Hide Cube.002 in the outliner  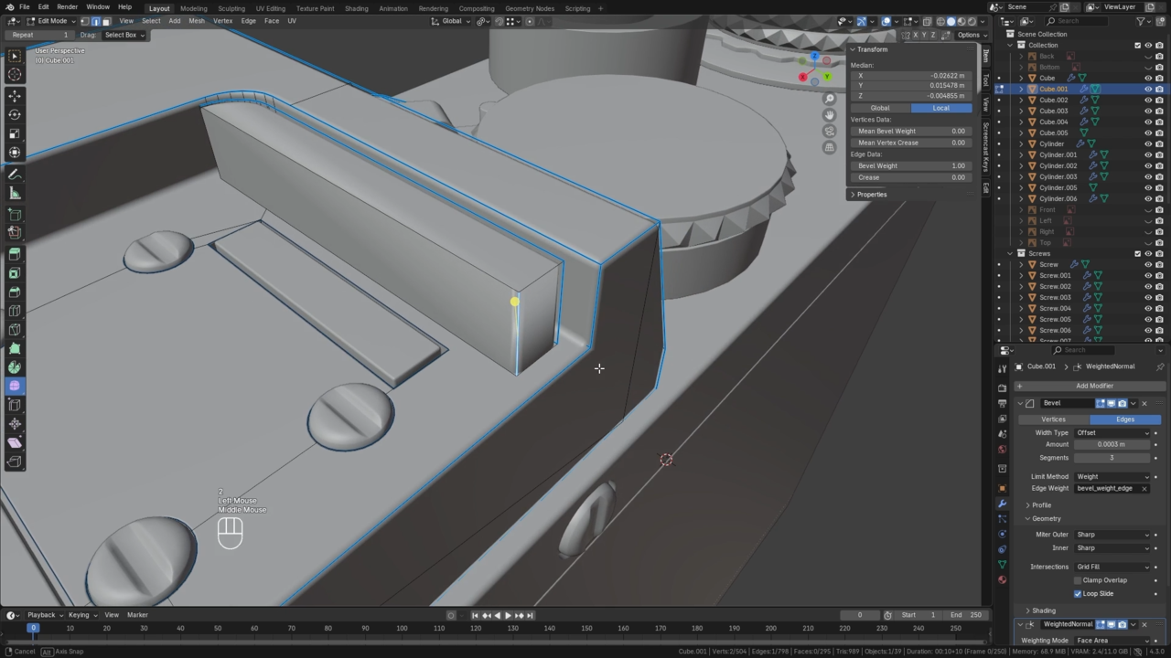tap(1148, 100)
